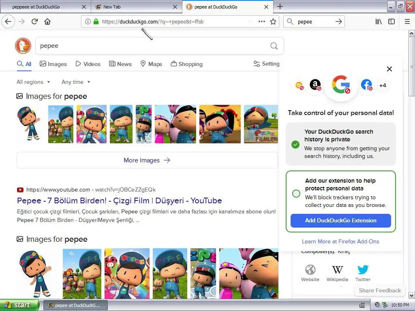
Task: Open Learn More at Firefox Add-Ons link
Action: pyautogui.click(x=340, y=241)
